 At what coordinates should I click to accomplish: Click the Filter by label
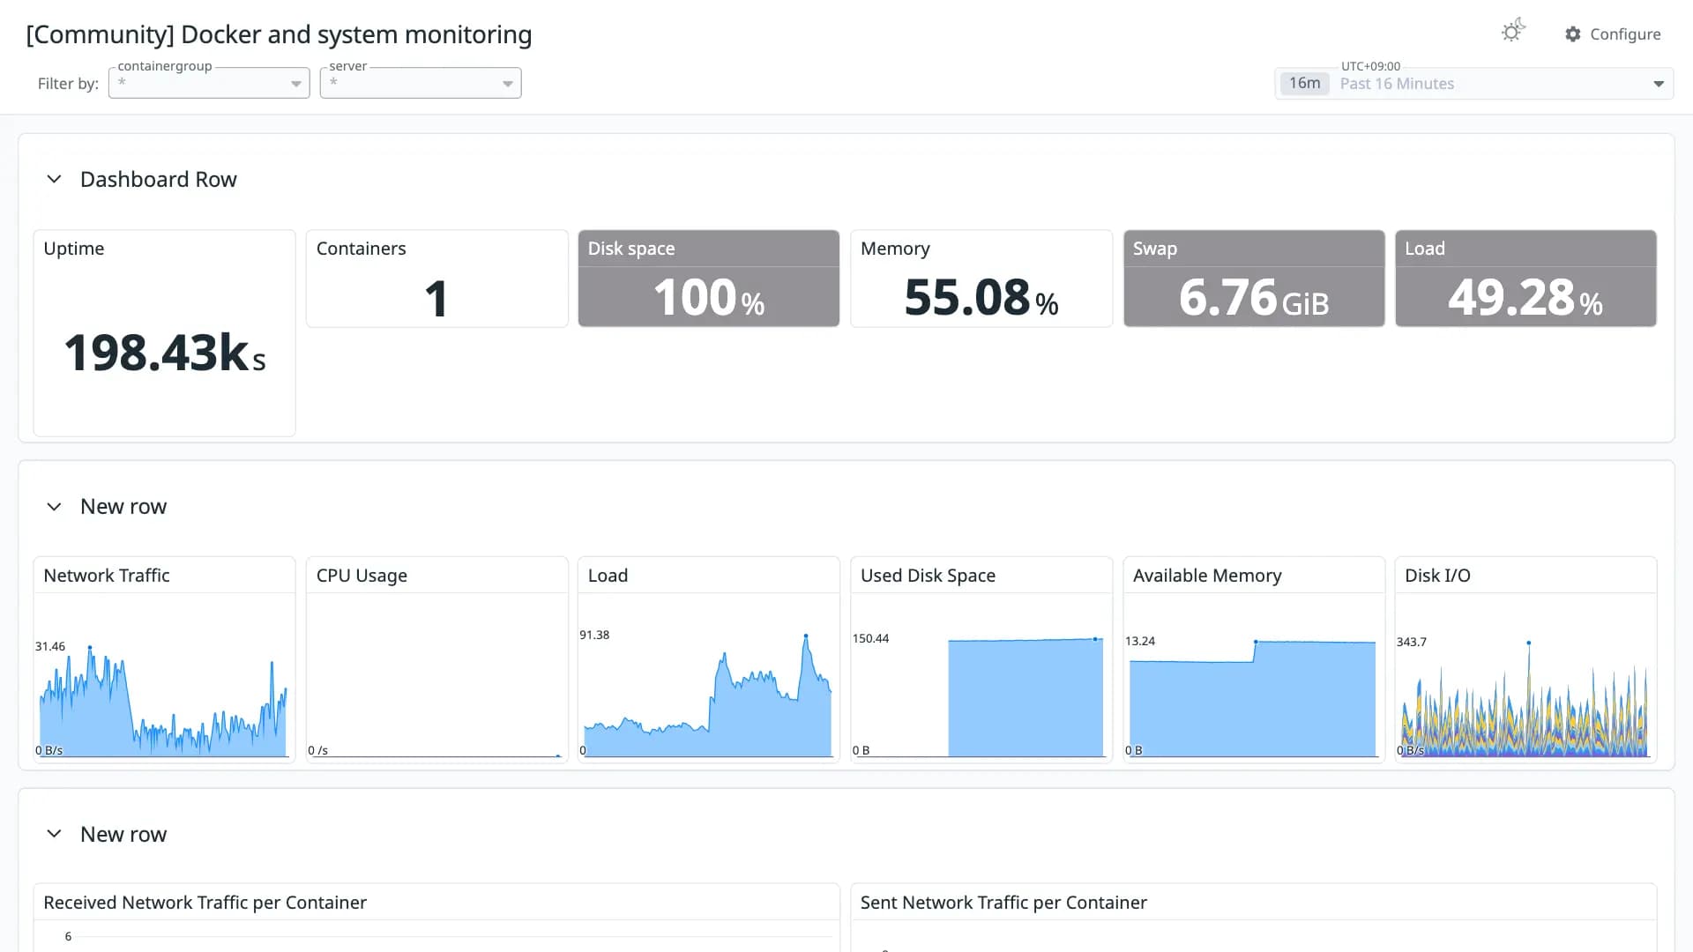click(68, 84)
